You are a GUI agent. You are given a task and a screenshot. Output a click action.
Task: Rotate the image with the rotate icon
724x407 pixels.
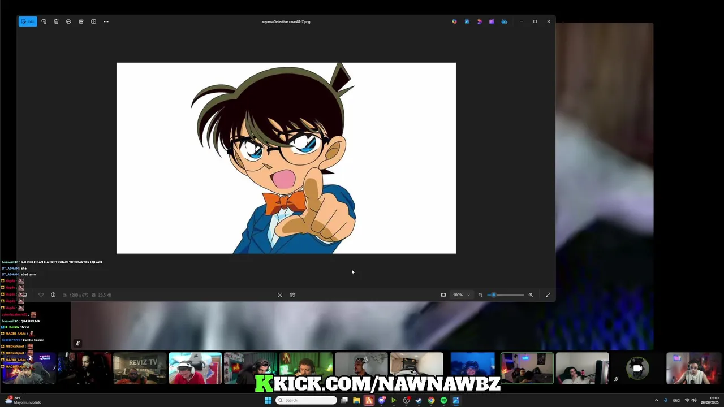(x=44, y=21)
